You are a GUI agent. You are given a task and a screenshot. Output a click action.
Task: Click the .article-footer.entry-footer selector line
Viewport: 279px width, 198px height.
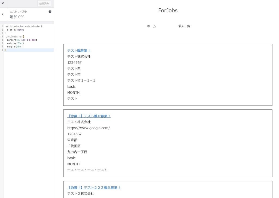click(23, 26)
